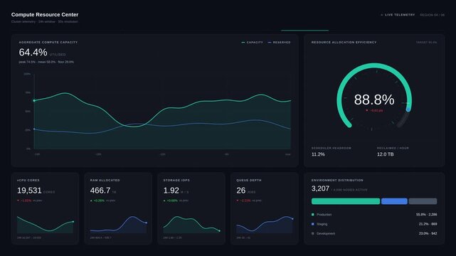This screenshot has width=456, height=256.
Task: Toggle the Reserved series legend label
Action: tap(282, 43)
